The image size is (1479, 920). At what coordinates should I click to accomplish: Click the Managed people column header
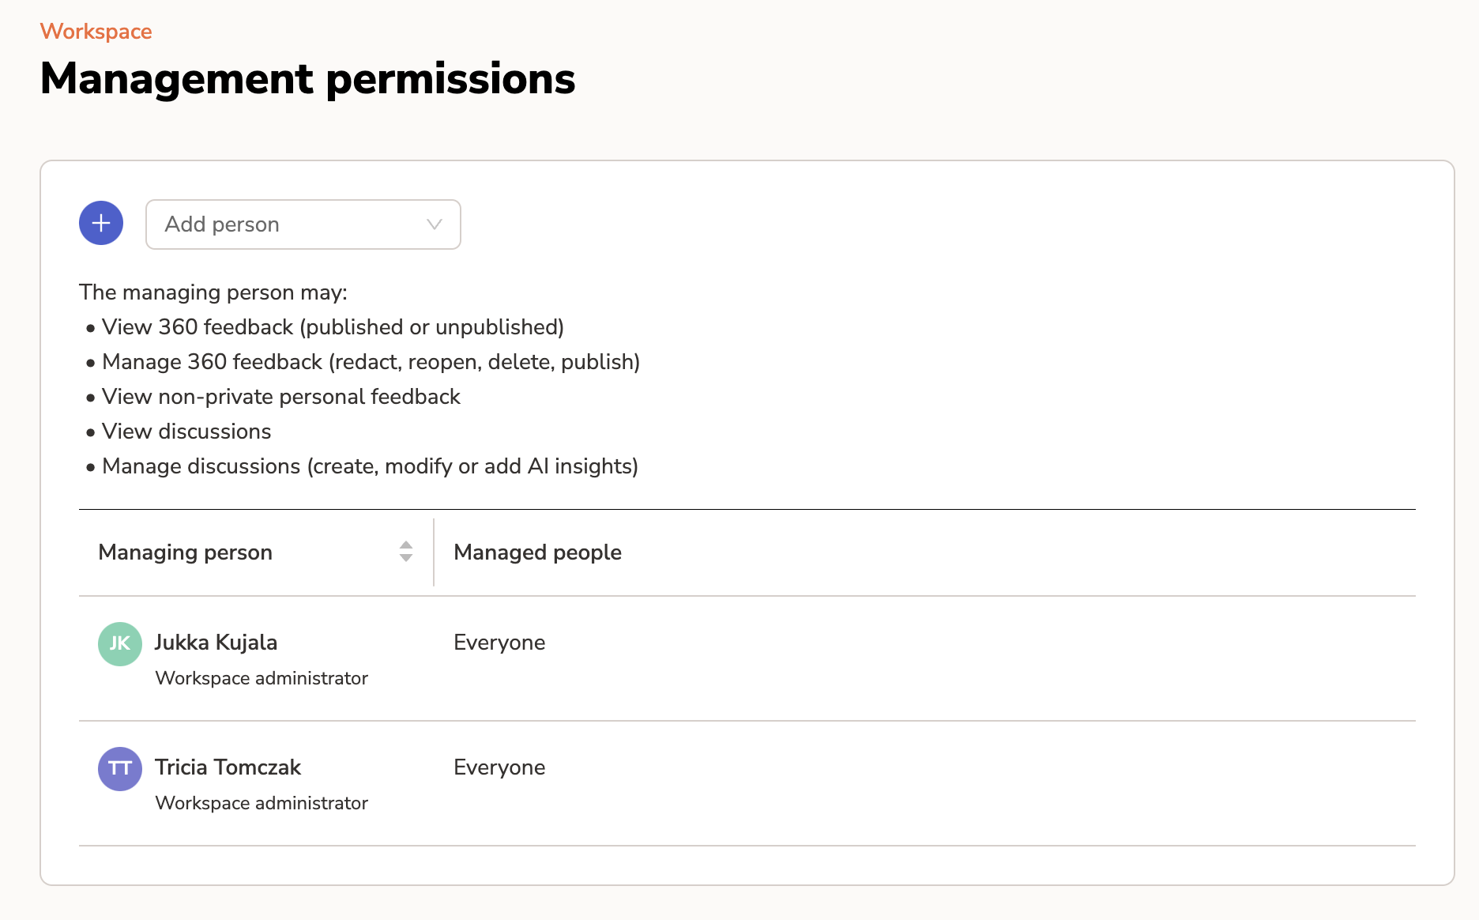(537, 552)
